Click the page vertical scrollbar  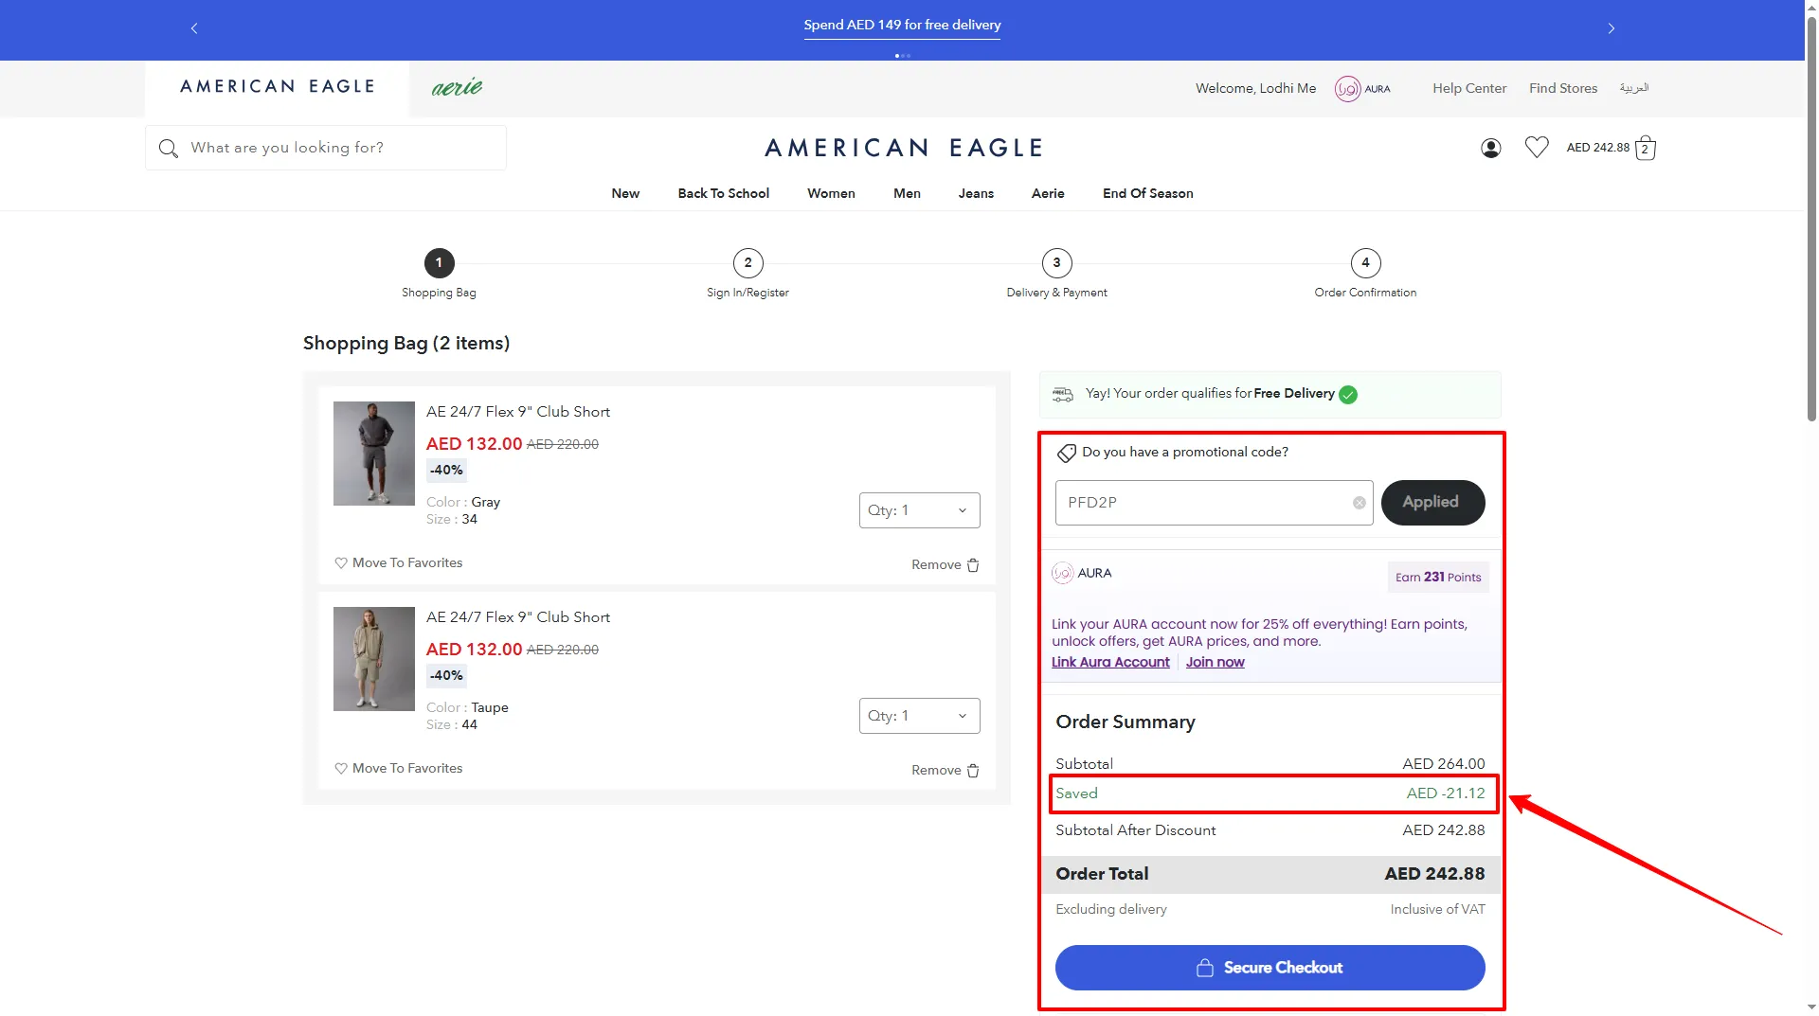click(1811, 218)
